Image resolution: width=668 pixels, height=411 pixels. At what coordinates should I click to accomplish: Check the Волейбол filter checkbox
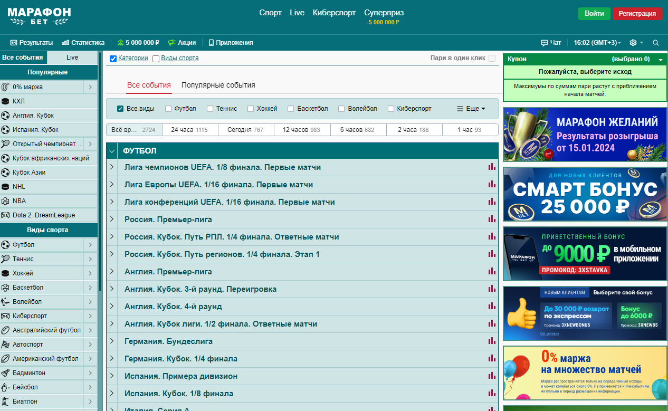pos(341,109)
